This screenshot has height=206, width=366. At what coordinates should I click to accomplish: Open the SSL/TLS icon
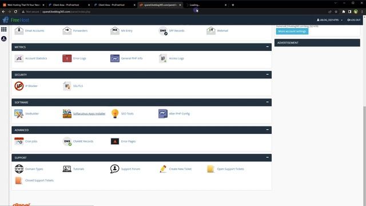tap(67, 86)
